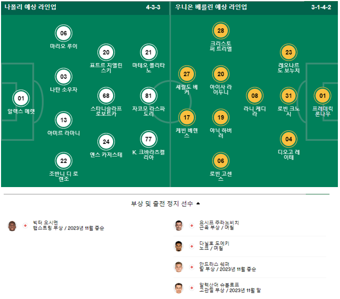Image resolution: width=340 pixels, height=299 pixels.
Task: Click injured player name 안드라스 쉐퍼
Action: [214, 264]
